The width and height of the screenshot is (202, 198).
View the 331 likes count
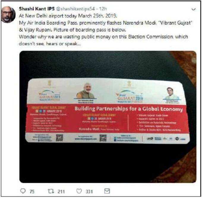click(x=89, y=191)
